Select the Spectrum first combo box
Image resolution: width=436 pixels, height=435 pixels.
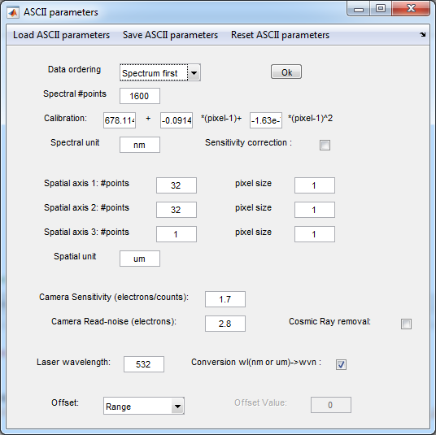point(160,73)
